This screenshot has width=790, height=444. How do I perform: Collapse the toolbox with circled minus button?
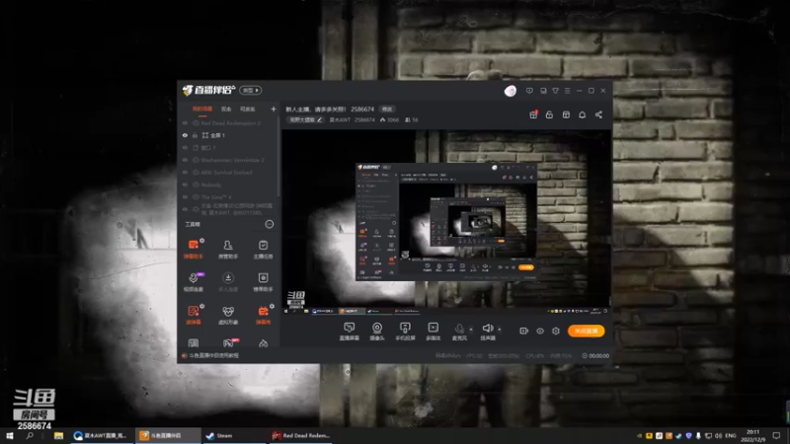(270, 224)
